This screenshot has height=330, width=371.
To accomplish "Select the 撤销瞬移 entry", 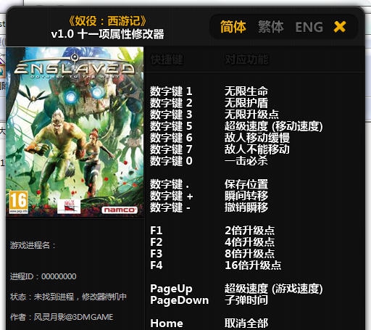I will [x=246, y=207].
